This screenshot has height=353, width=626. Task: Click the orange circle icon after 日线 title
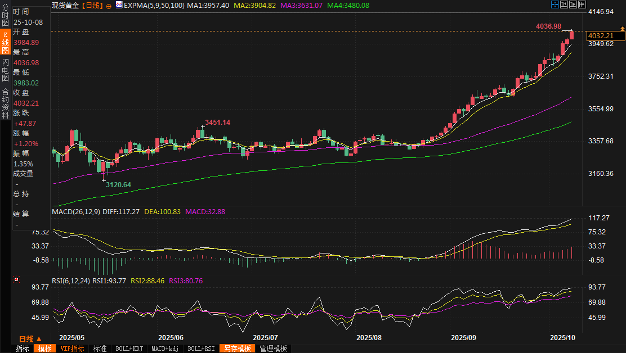(x=109, y=5)
